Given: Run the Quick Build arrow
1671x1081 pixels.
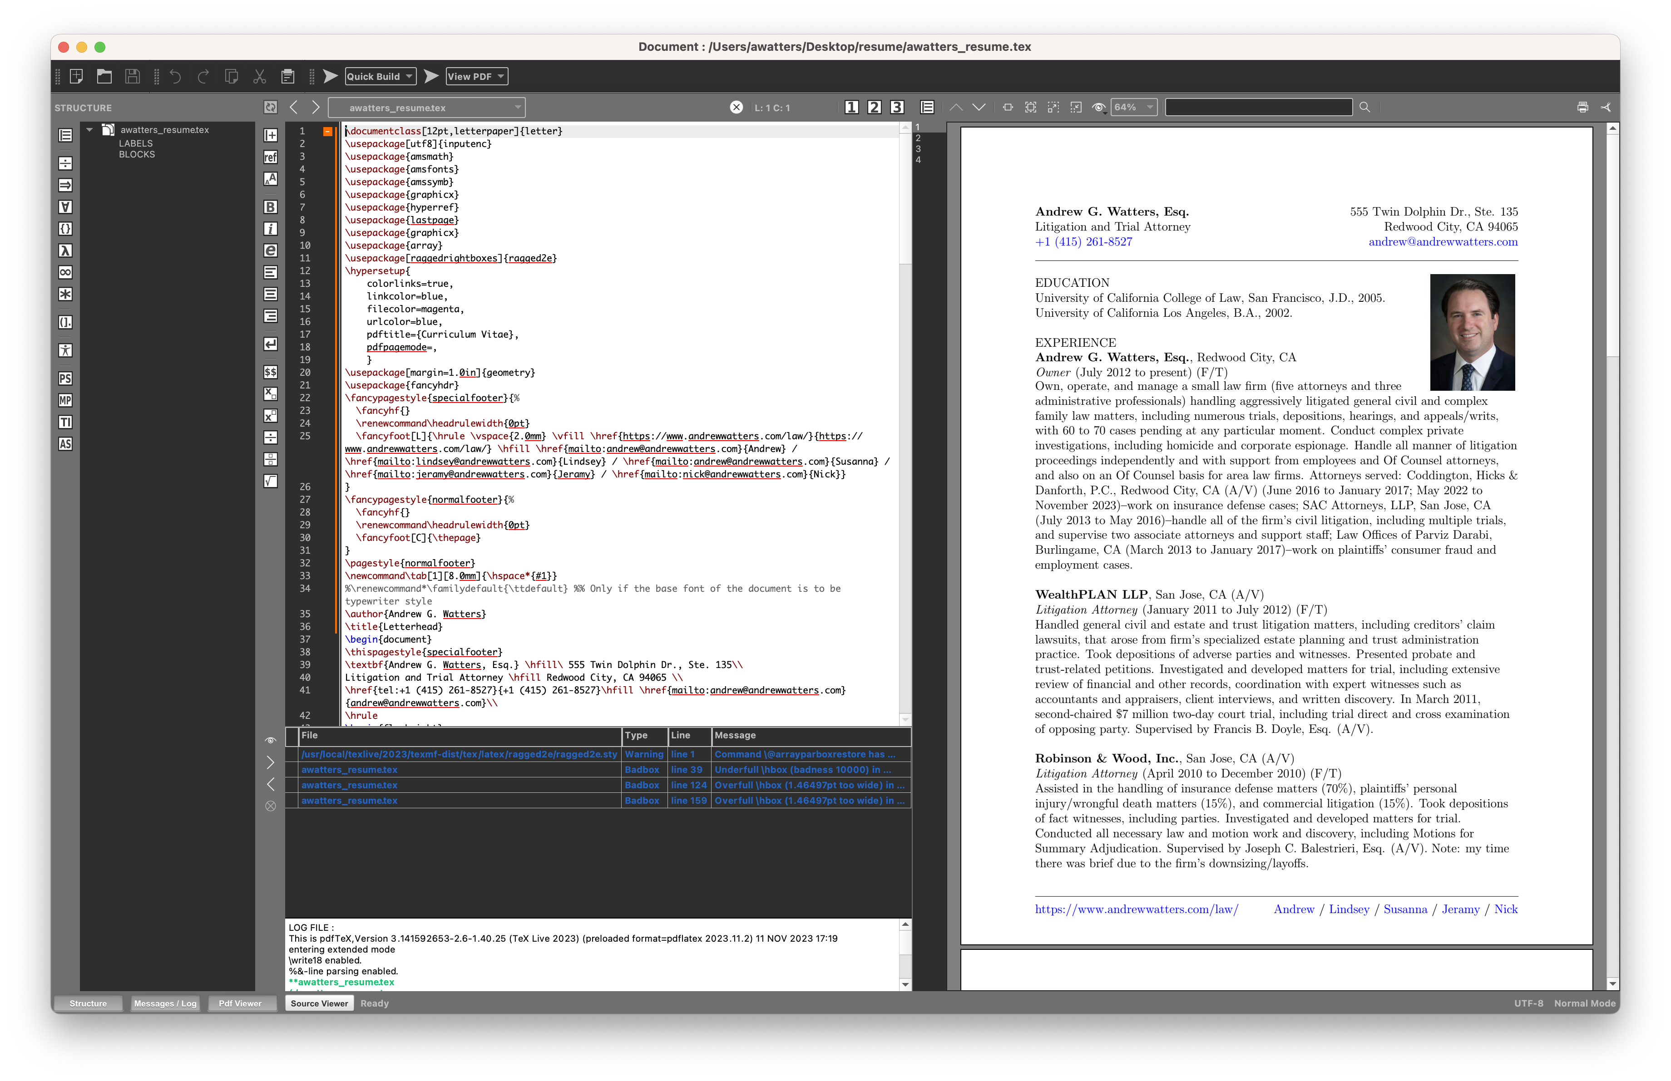Looking at the screenshot, I should click(331, 76).
